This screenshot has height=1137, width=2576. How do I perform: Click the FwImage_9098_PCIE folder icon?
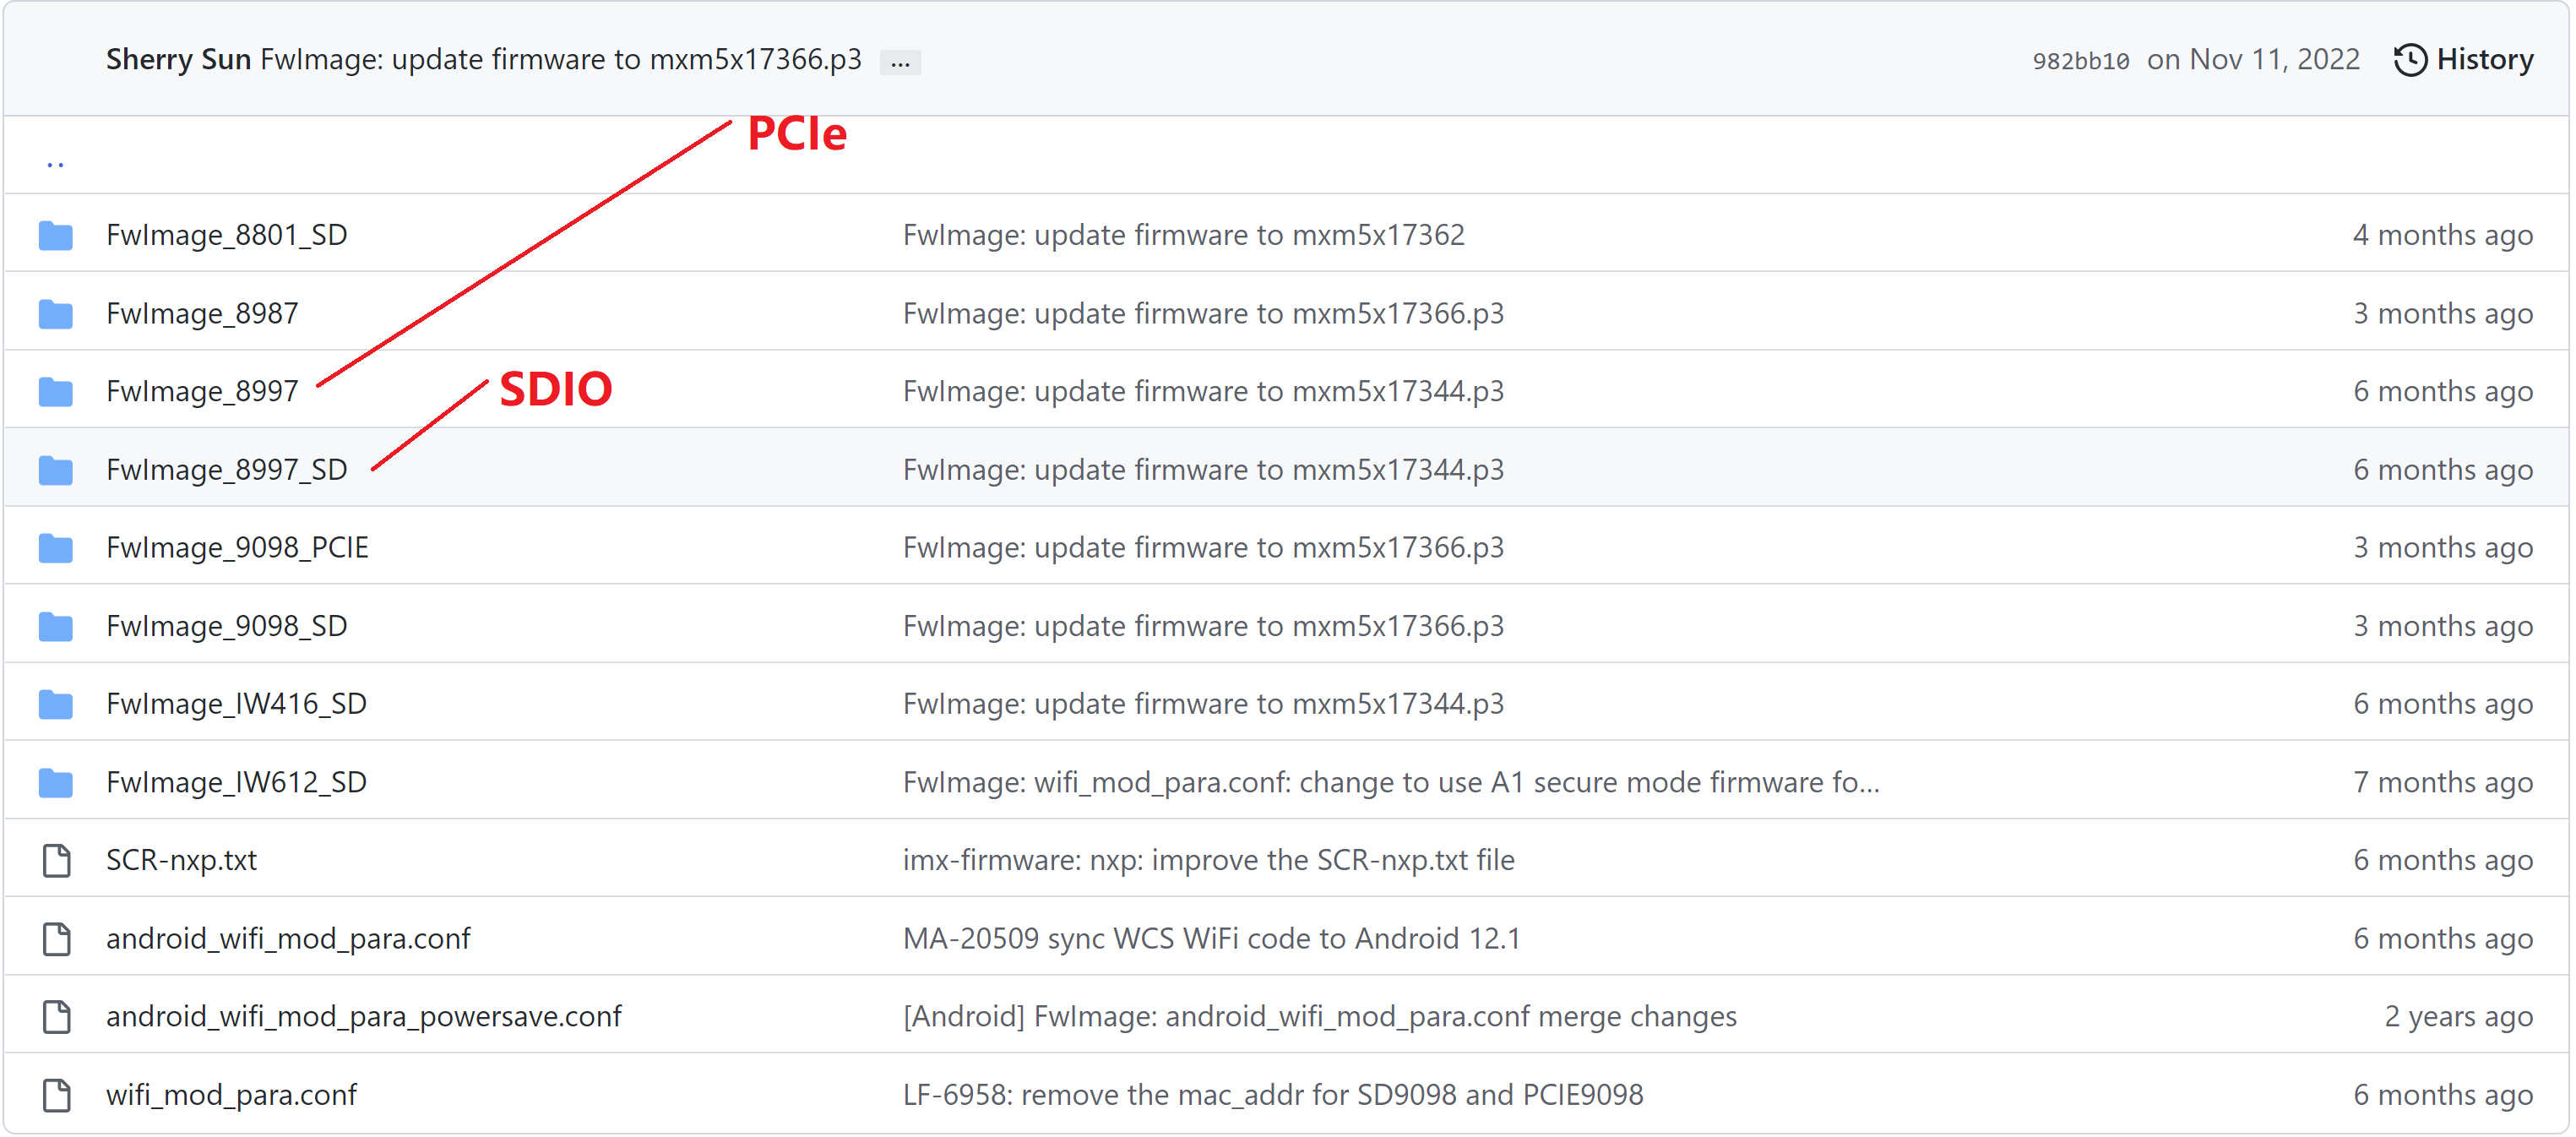pos(56,548)
